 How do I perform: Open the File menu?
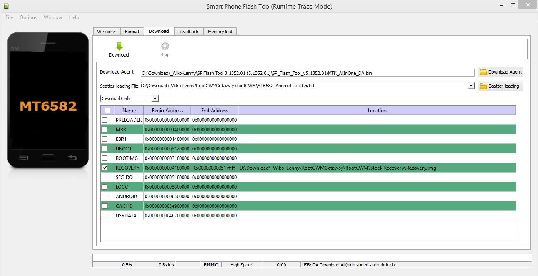[x=9, y=17]
